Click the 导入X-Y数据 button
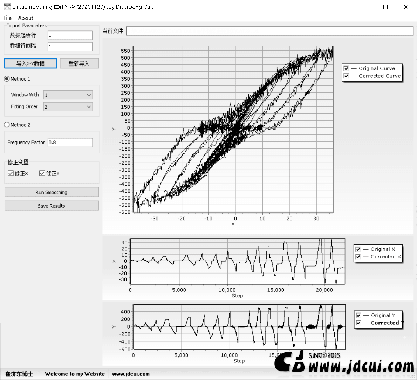 pos(30,63)
